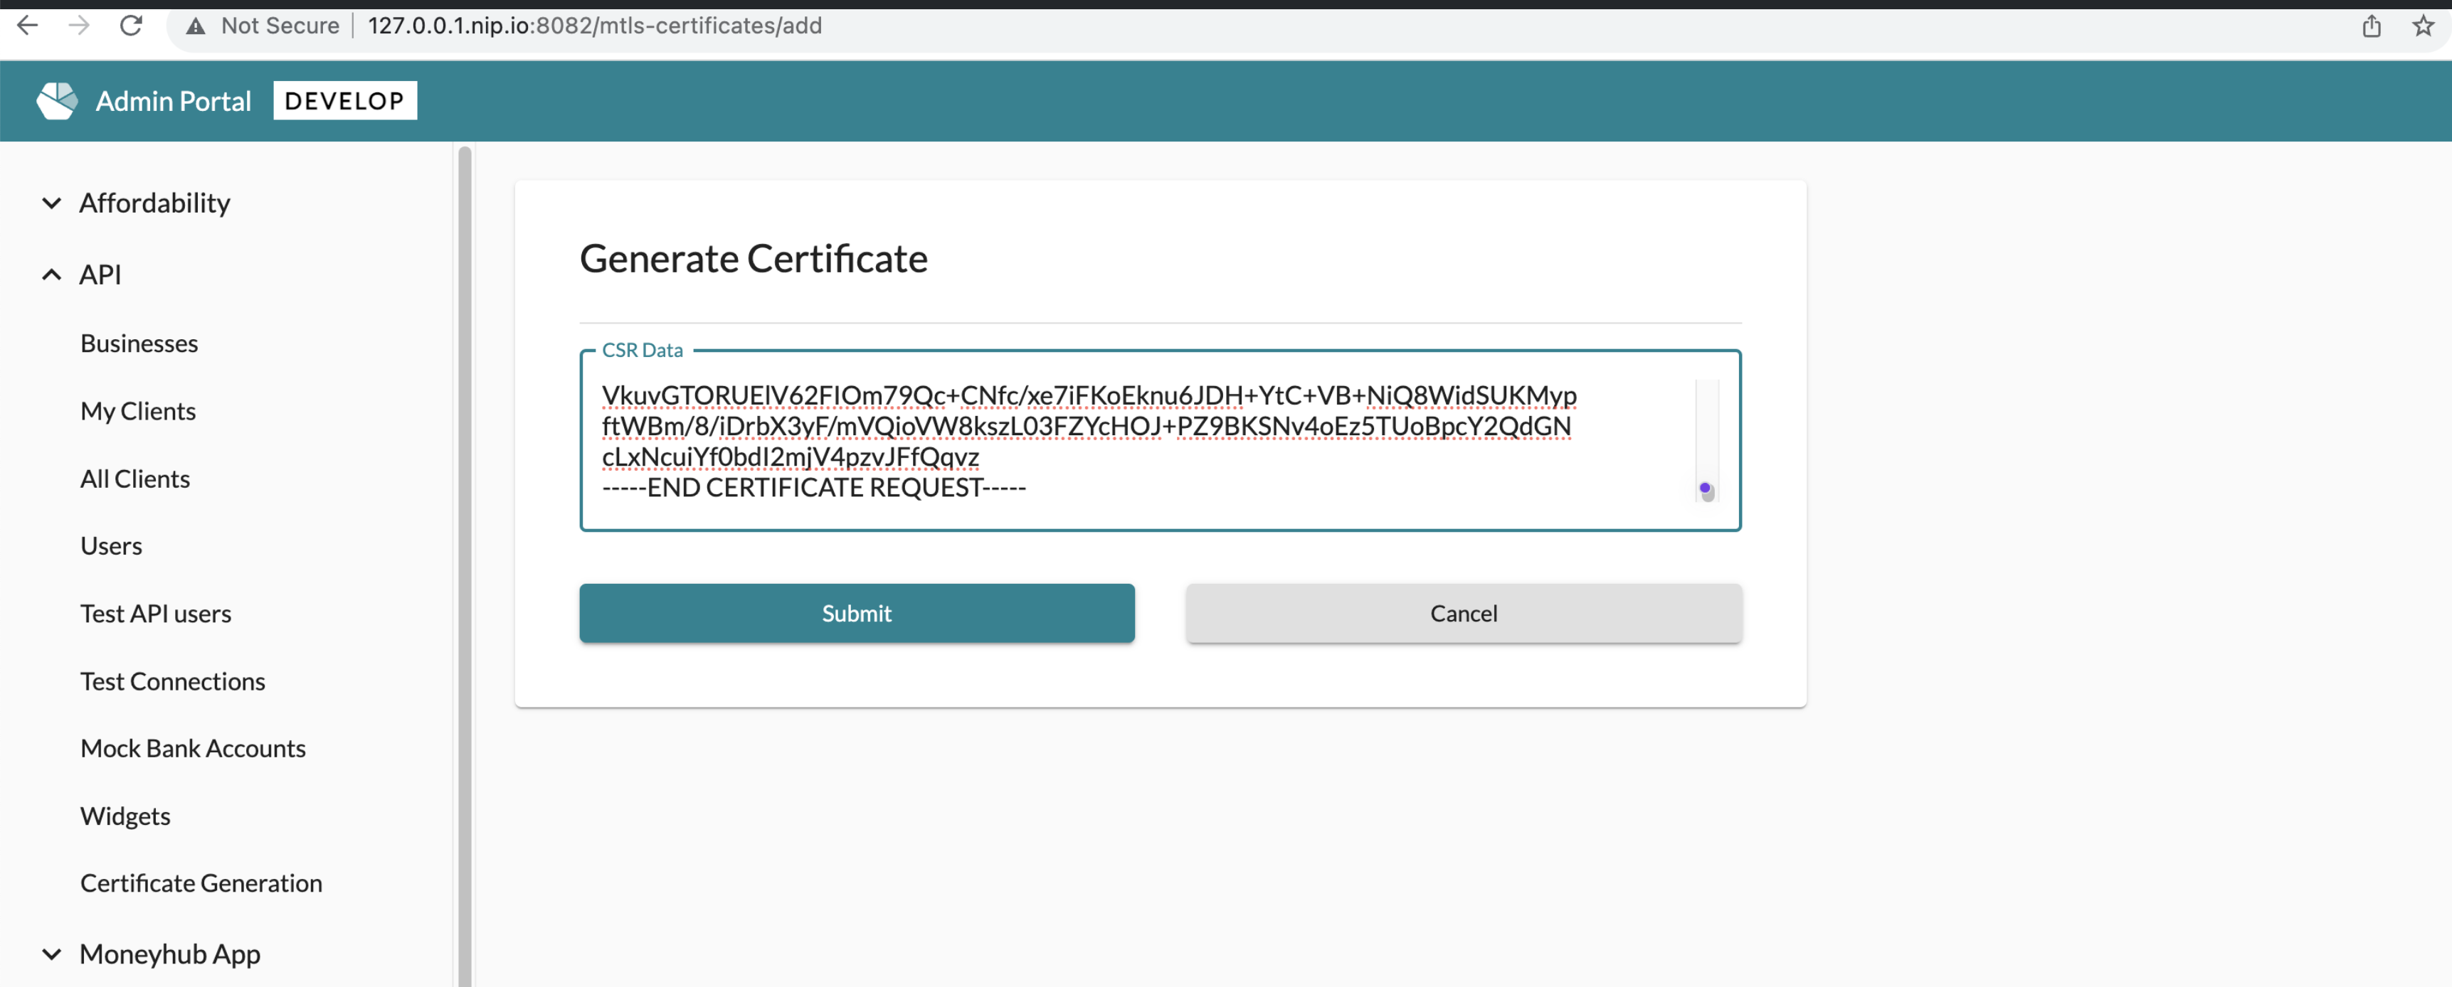The height and width of the screenshot is (987, 2452).
Task: Submit the CSR data
Action: [x=857, y=613]
